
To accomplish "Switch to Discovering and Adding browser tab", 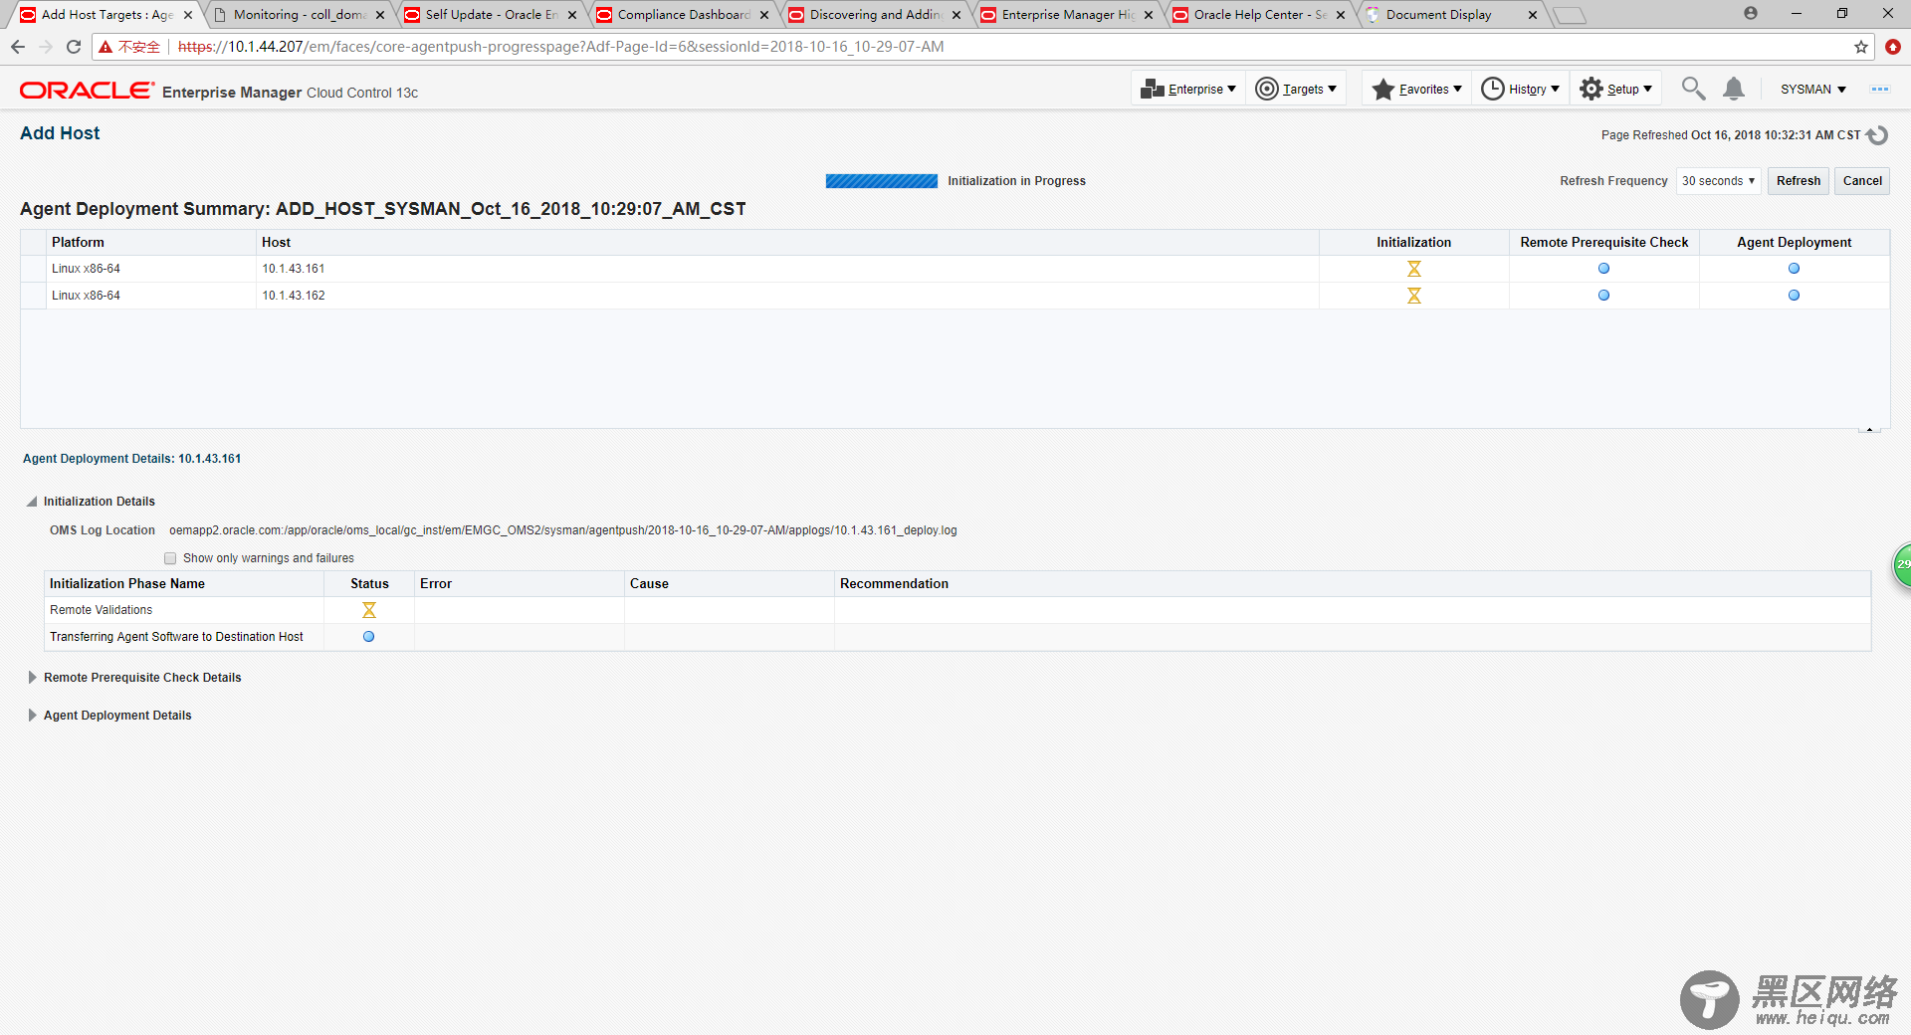I will [874, 15].
